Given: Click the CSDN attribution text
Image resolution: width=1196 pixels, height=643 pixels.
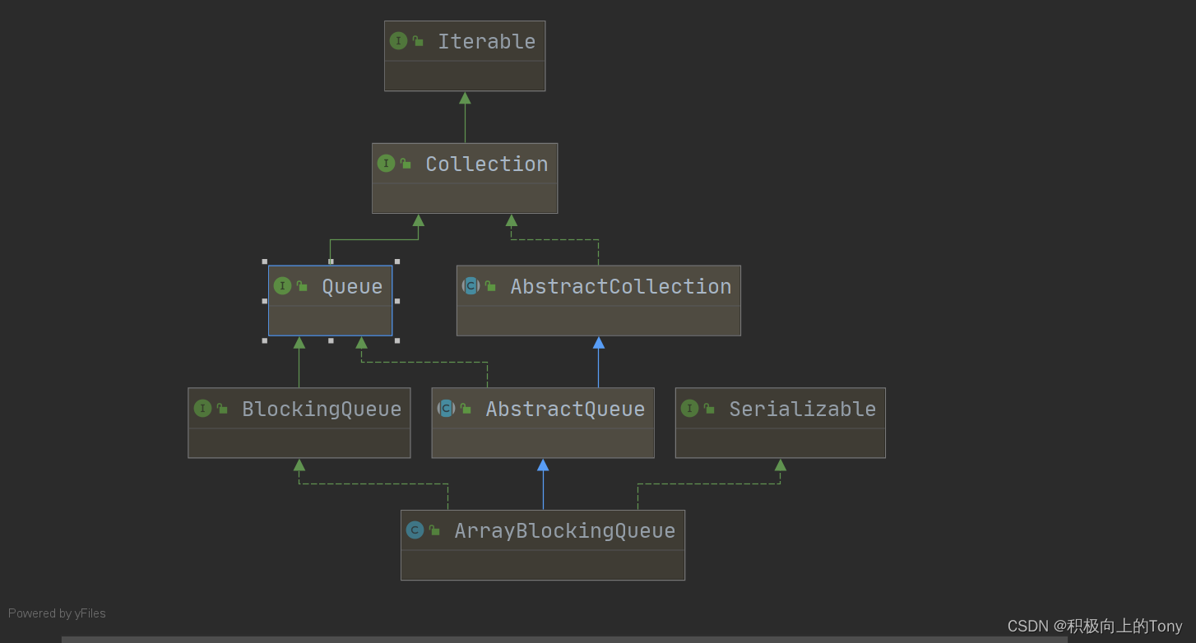Looking at the screenshot, I should pyautogui.click(x=1094, y=626).
